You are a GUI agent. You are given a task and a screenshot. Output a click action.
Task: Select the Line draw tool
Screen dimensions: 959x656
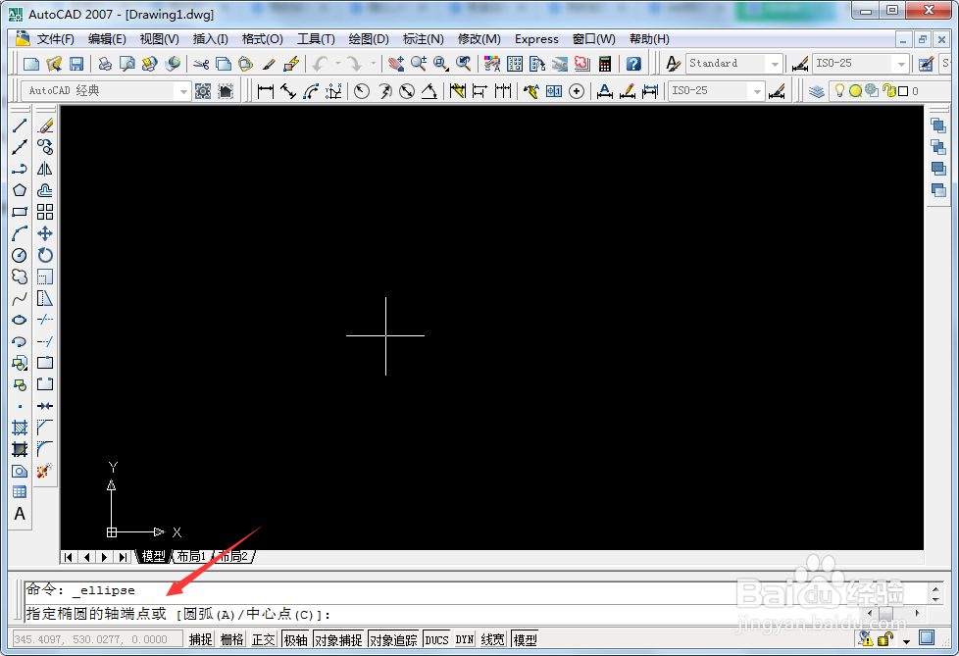point(20,126)
